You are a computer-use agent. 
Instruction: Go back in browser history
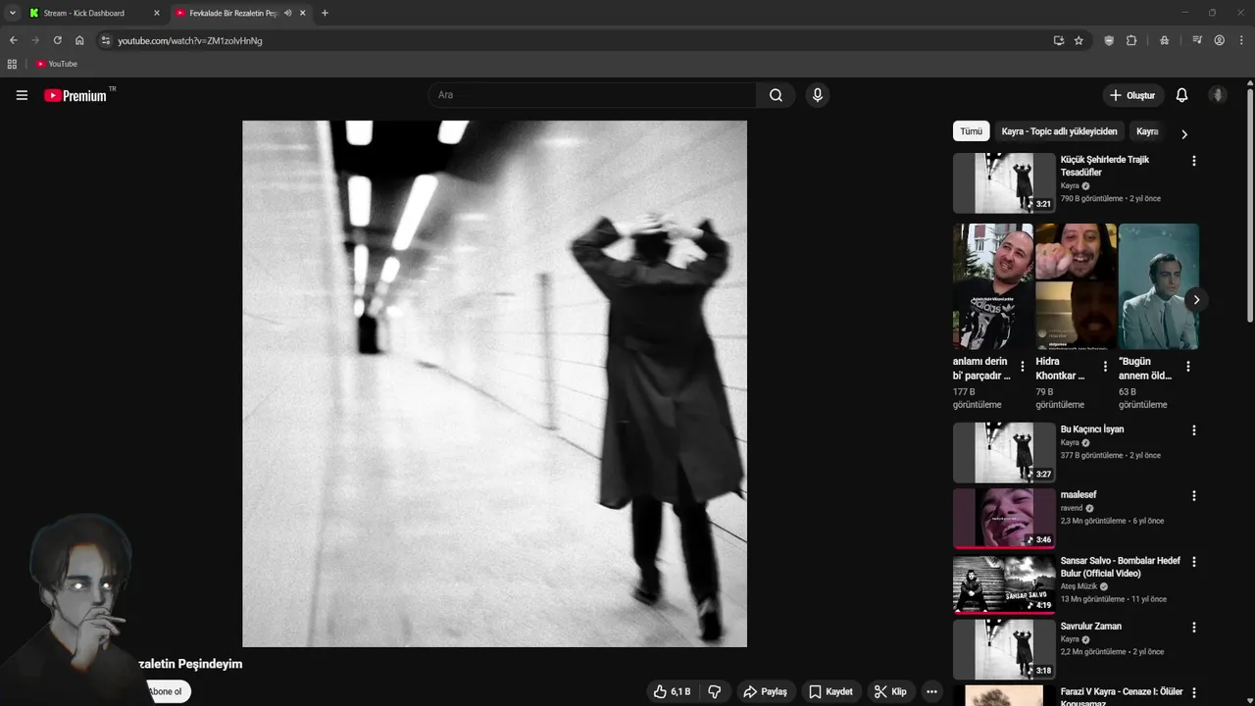[13, 40]
